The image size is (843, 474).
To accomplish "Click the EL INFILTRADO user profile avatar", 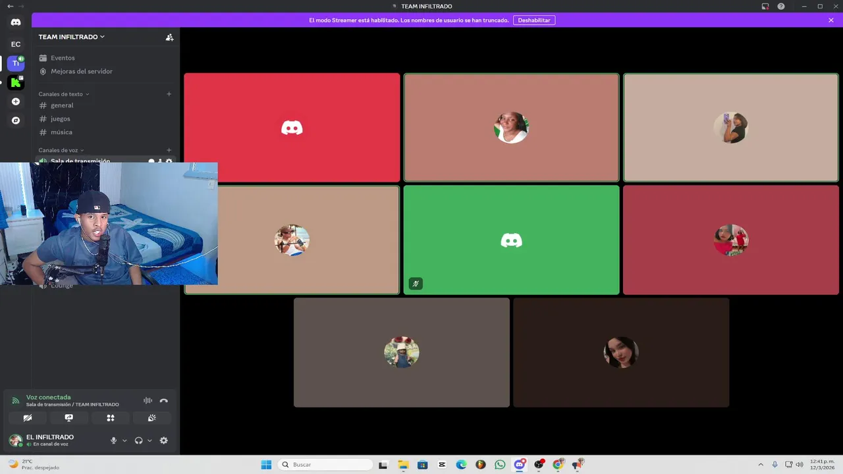I will coord(16,440).
